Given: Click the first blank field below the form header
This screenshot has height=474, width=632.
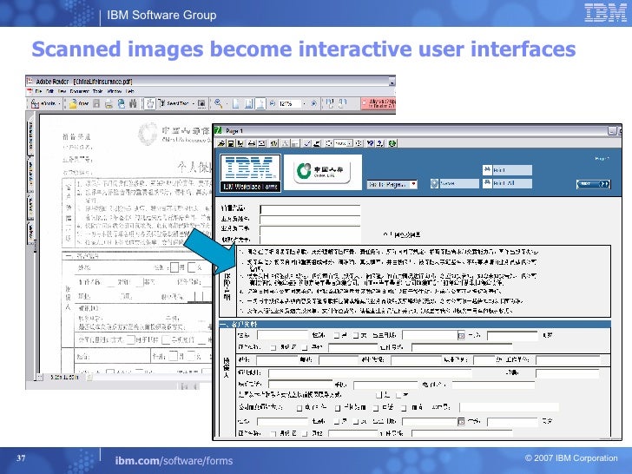Looking at the screenshot, I should [x=310, y=209].
